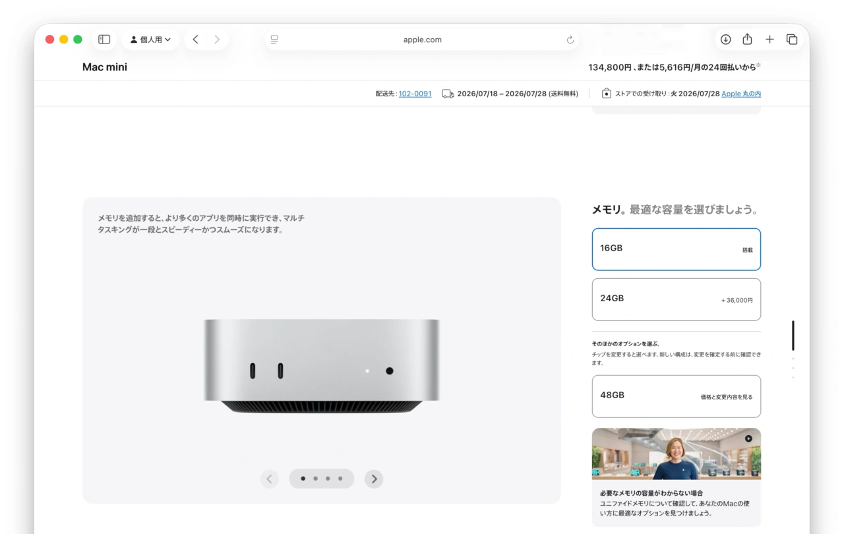Click the 134,800円 price text

610,67
